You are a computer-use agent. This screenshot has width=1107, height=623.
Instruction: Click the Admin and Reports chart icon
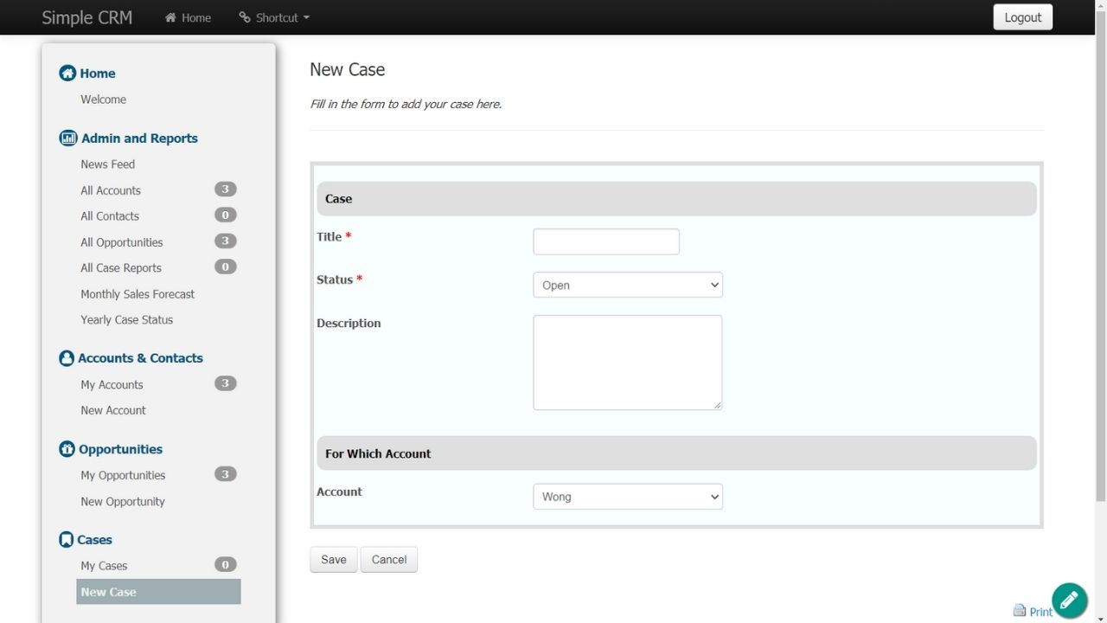tap(68, 138)
